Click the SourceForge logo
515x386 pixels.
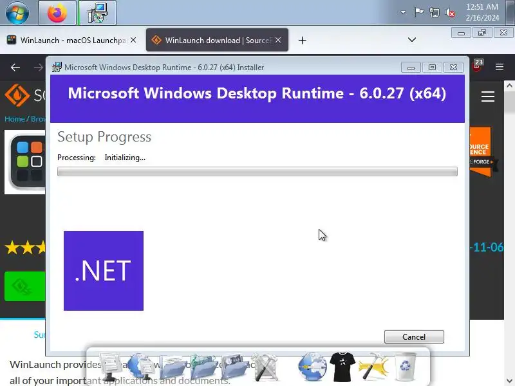25,95
